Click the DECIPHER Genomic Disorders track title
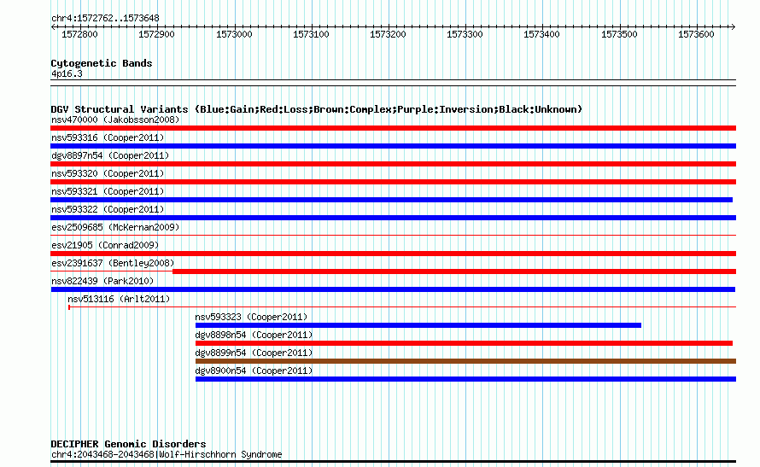760x467 pixels. point(128,444)
